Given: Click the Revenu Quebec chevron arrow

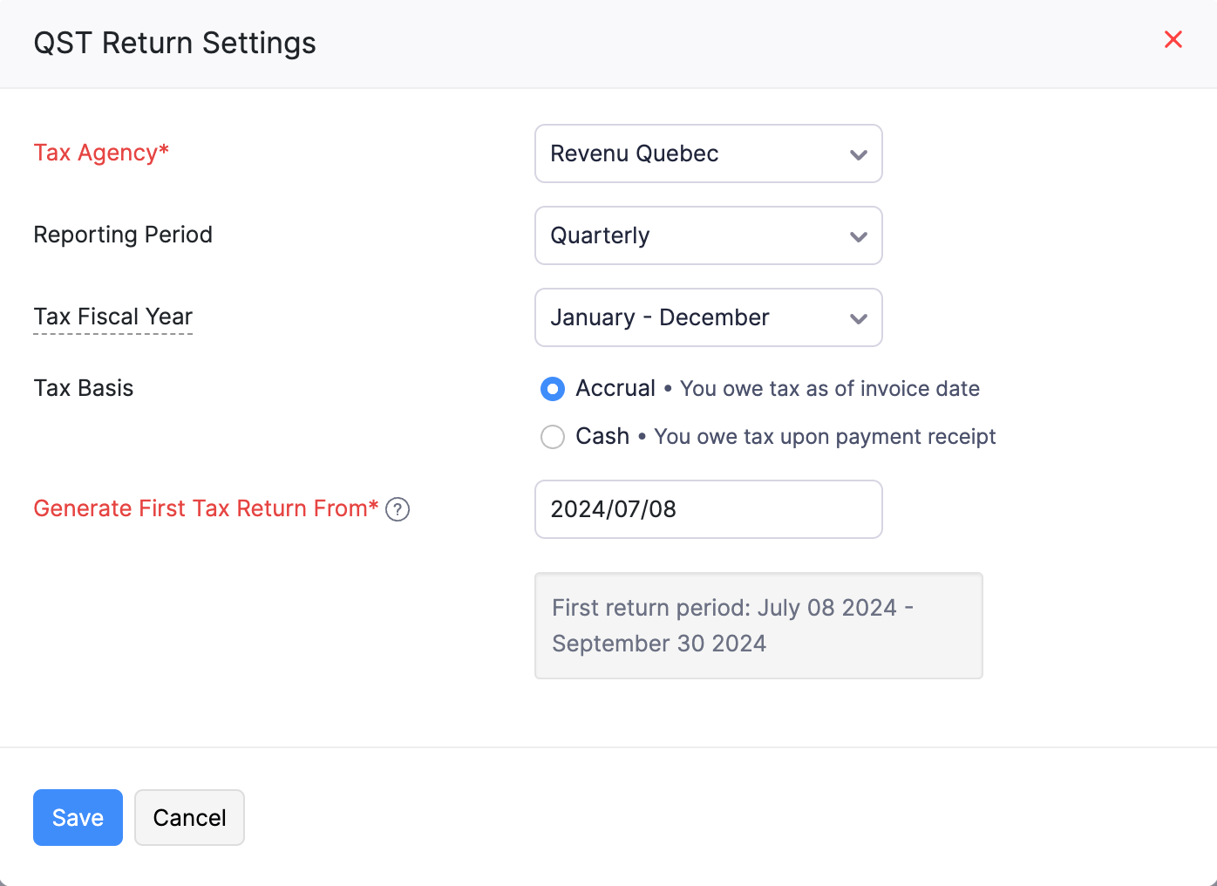Looking at the screenshot, I should [x=858, y=154].
